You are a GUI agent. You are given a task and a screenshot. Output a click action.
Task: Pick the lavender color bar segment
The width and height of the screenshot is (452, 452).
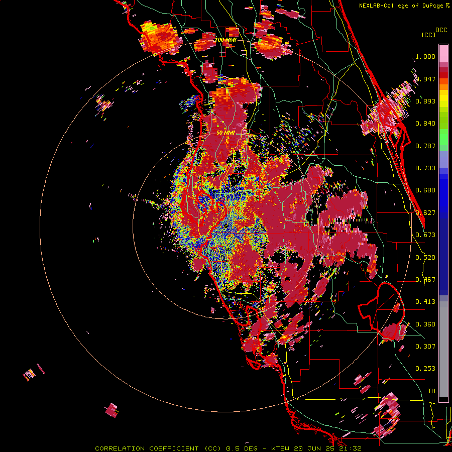coord(443,160)
